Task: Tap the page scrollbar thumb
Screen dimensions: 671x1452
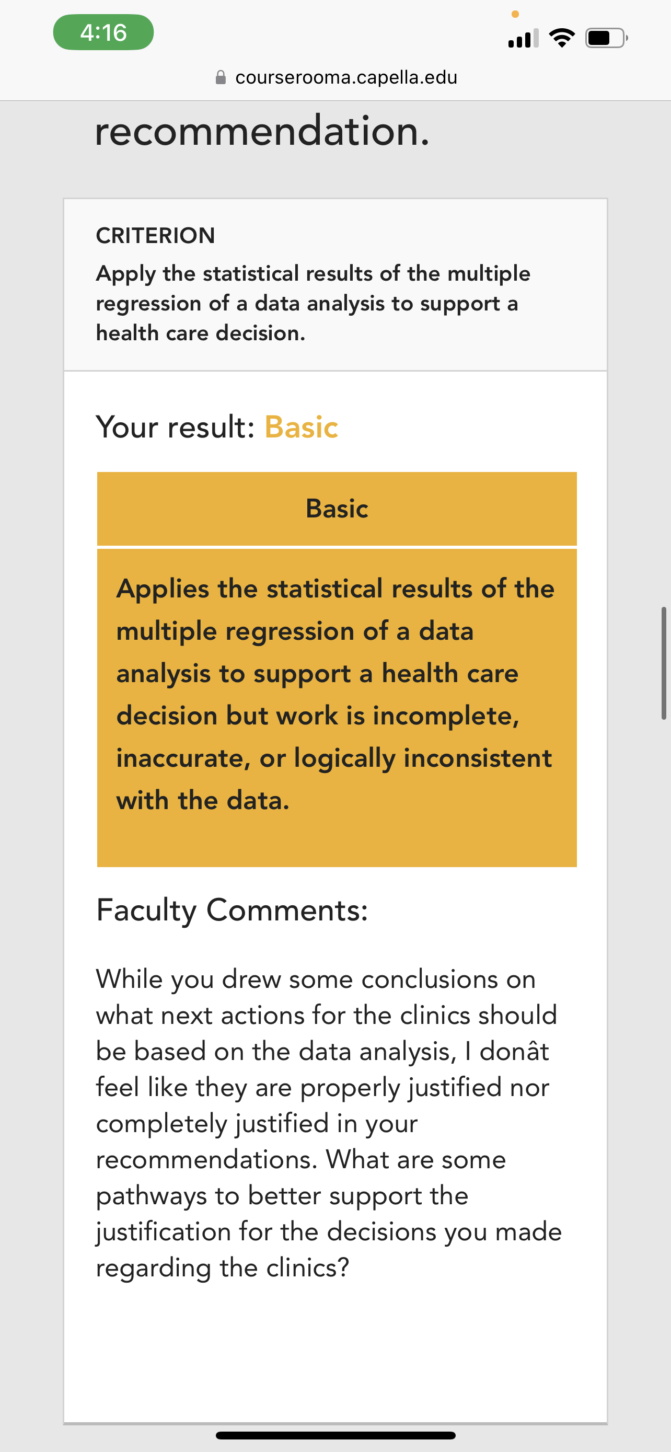Action: coord(664,663)
